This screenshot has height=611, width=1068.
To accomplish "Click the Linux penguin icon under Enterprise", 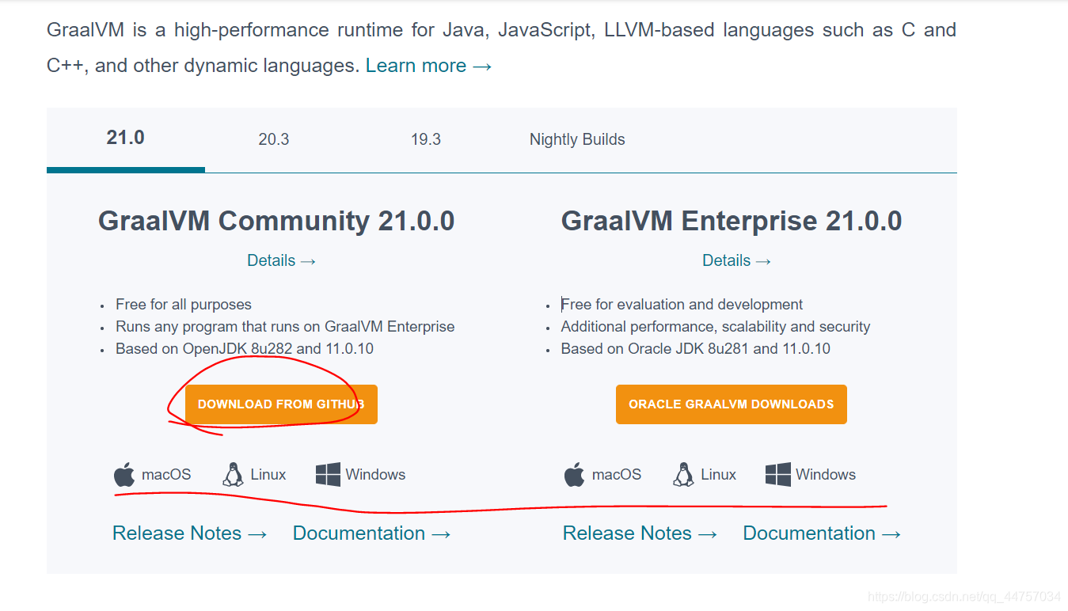I will tap(683, 475).
